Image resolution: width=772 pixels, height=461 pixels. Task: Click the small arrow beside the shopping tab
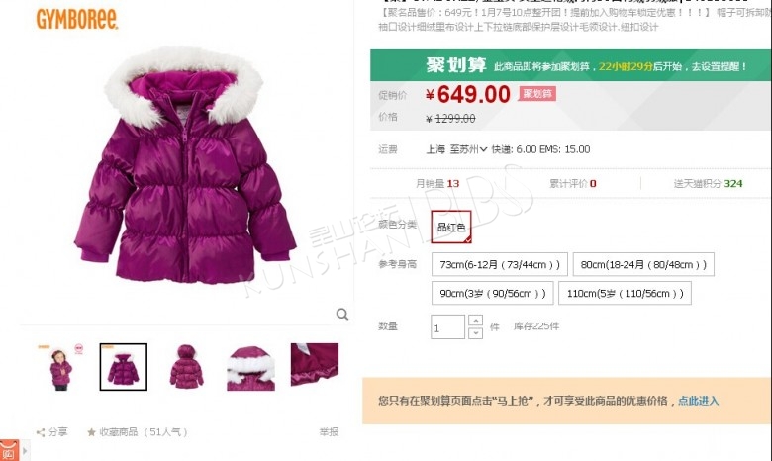(x=25, y=450)
